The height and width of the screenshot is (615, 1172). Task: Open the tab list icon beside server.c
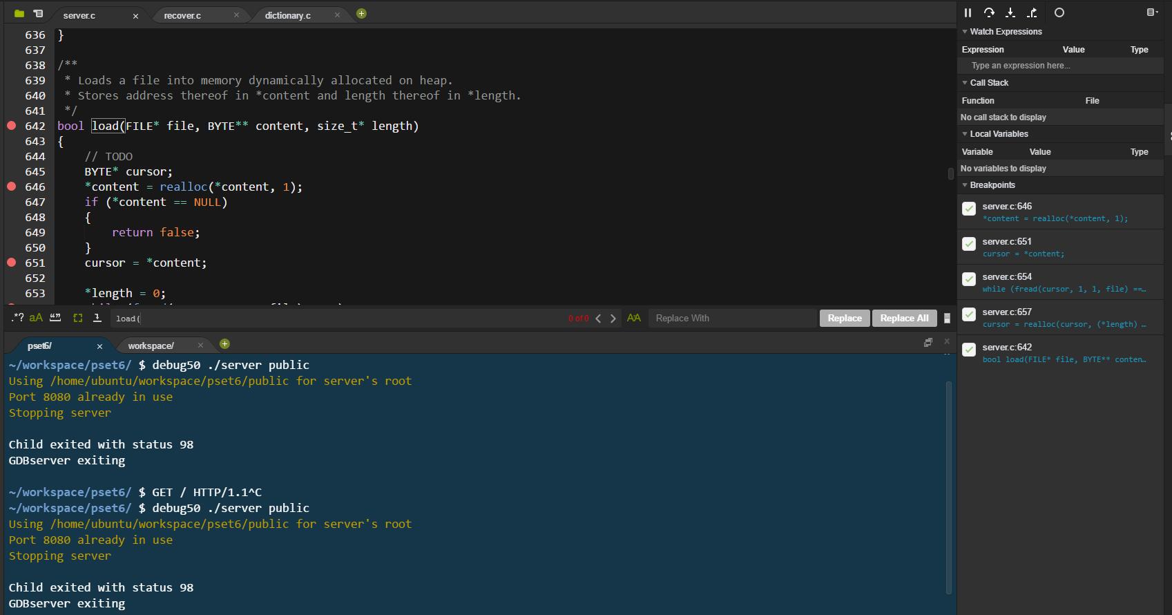[38, 14]
